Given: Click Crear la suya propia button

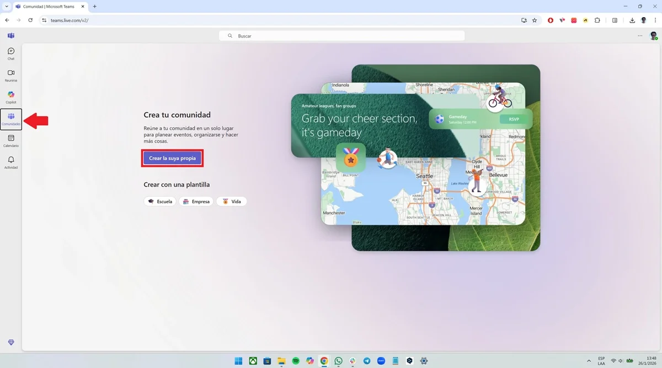Looking at the screenshot, I should (x=172, y=158).
